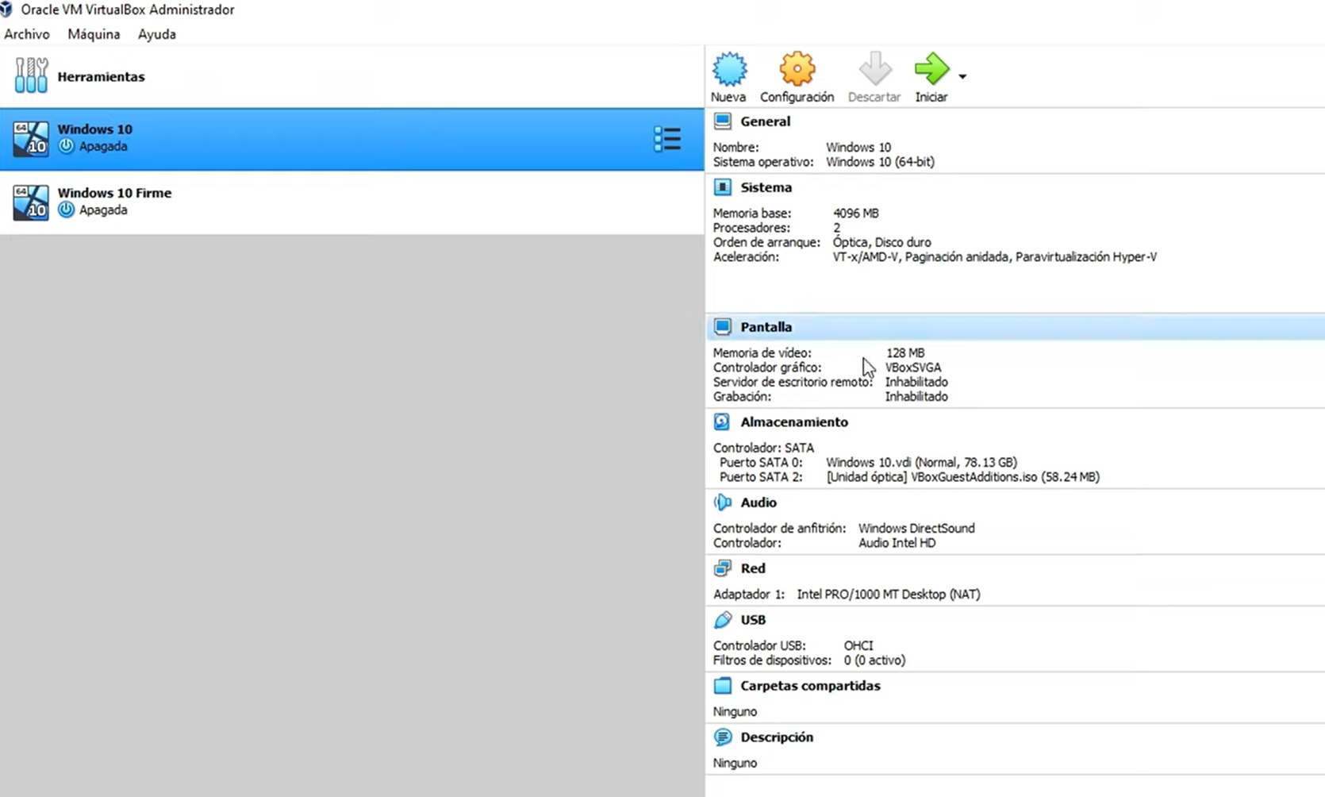The width and height of the screenshot is (1325, 797).
Task: Click the Herramientas tools icon
Action: click(x=31, y=76)
